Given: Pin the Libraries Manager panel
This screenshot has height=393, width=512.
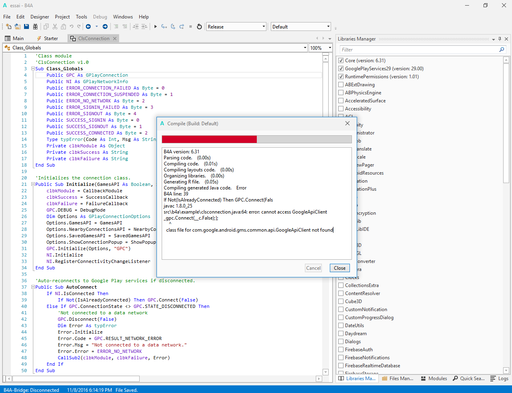Looking at the screenshot, I should (x=500, y=39).
